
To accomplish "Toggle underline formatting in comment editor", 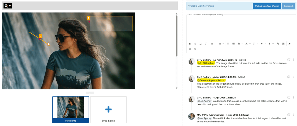I will tap(200, 44).
